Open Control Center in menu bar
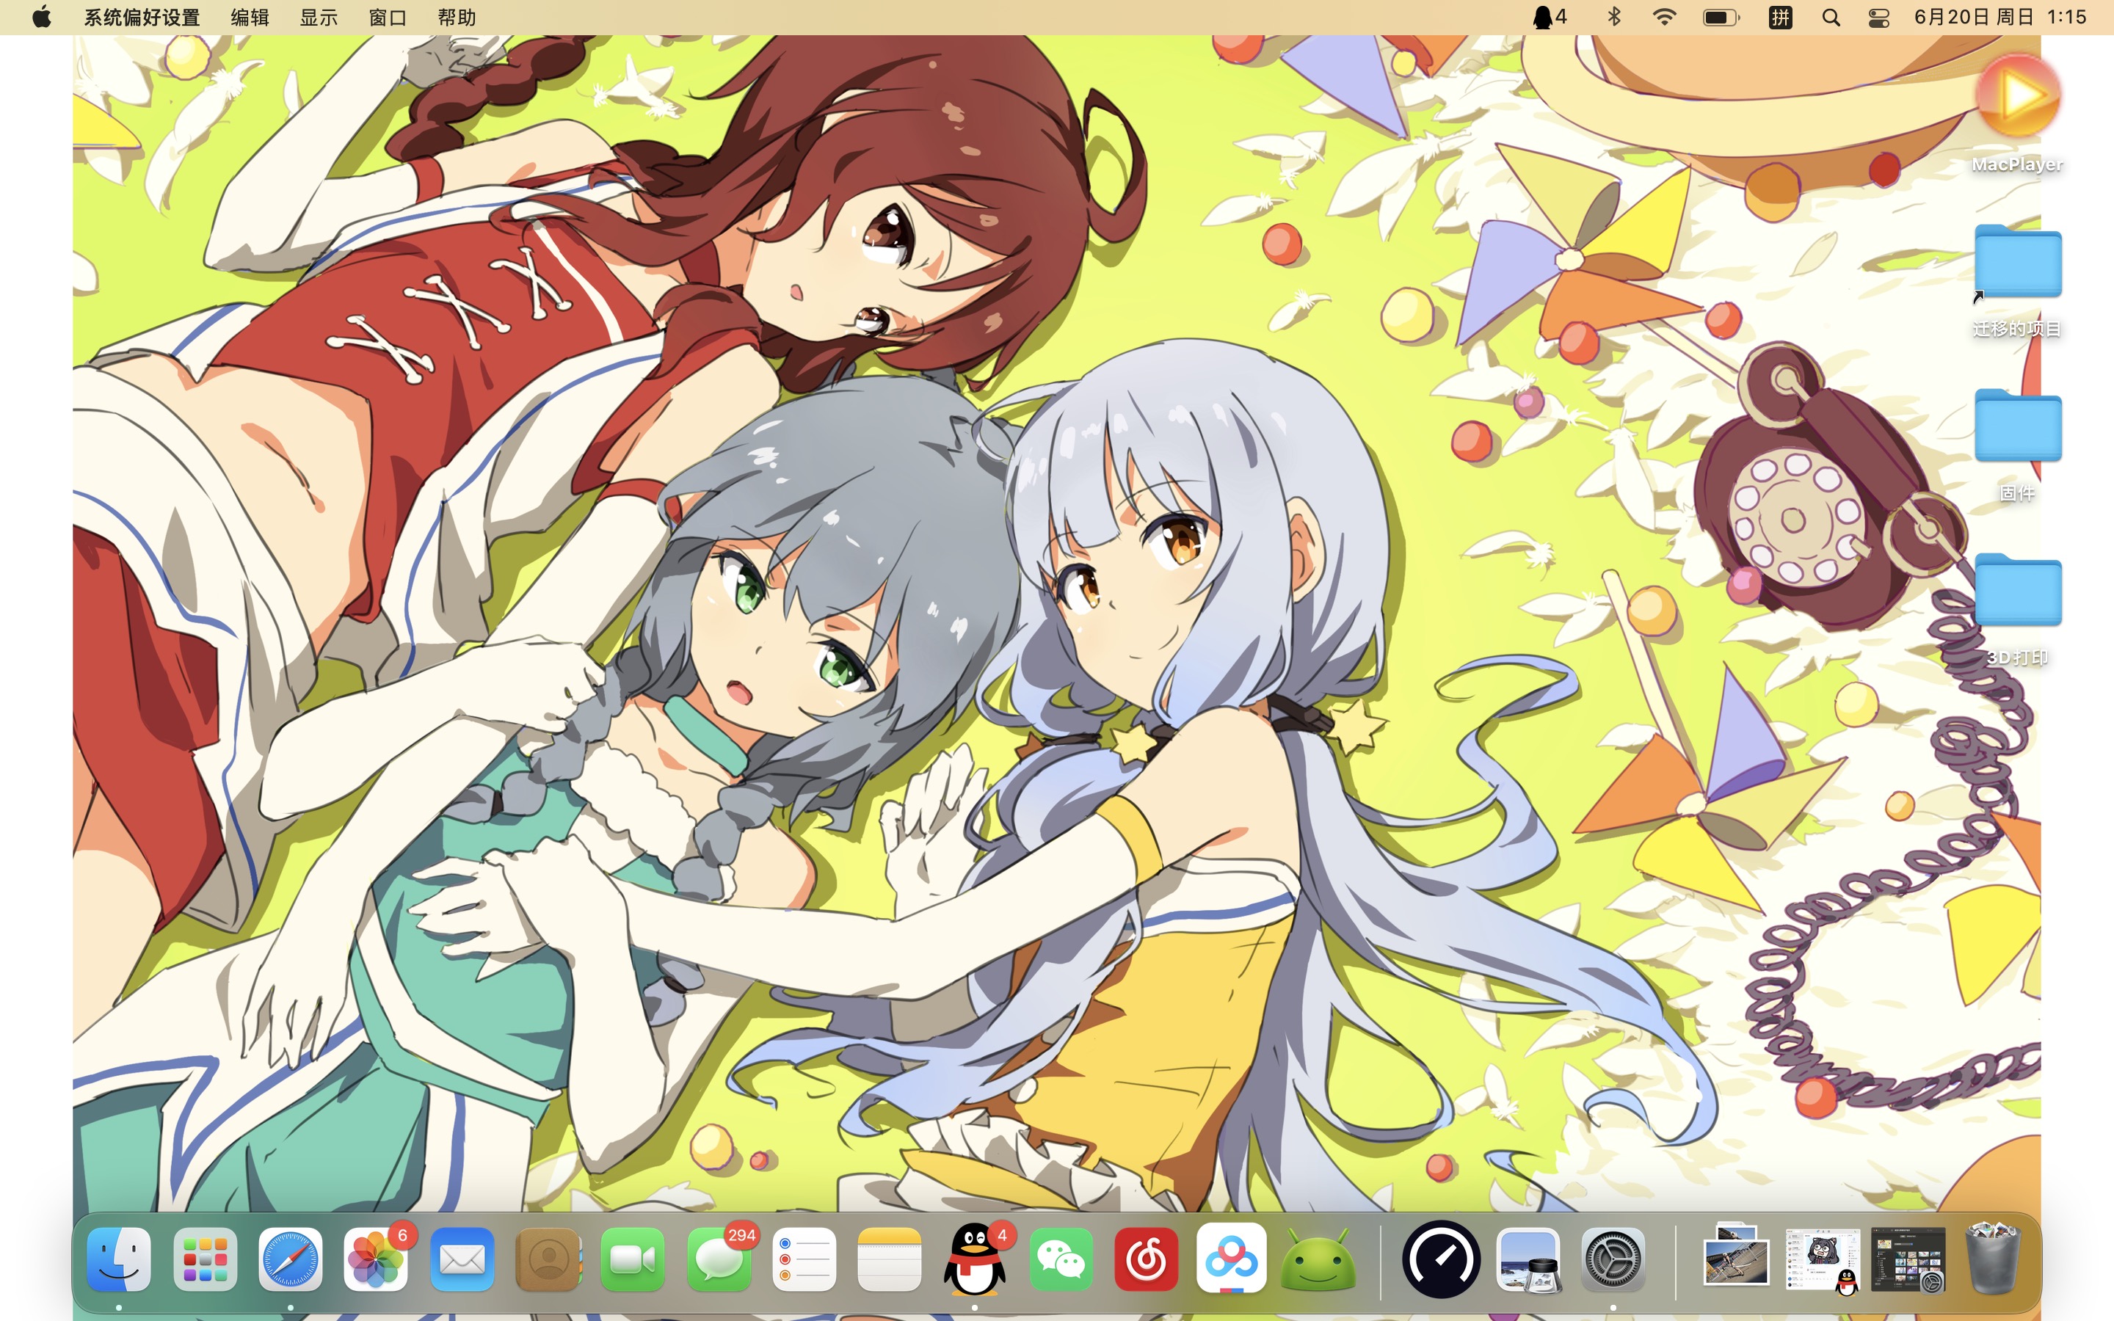 (x=1879, y=18)
